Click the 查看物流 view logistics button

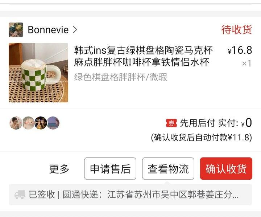(168, 168)
